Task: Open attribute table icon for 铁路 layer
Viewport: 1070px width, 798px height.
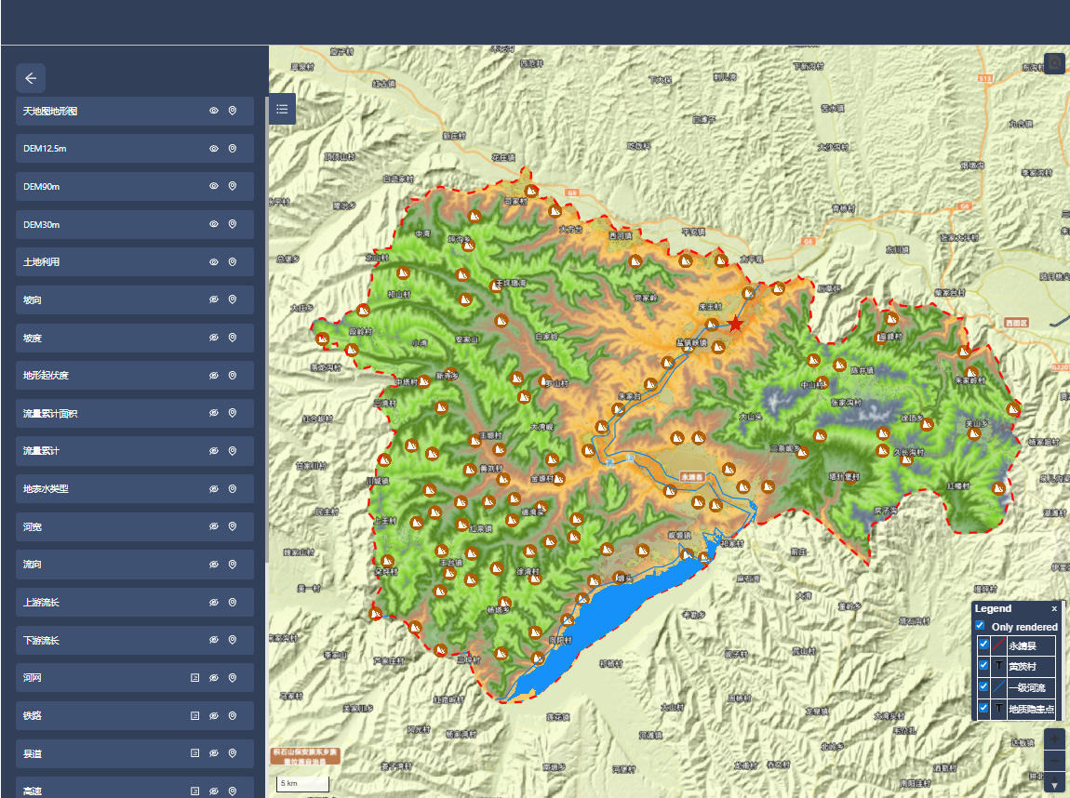Action: point(194,716)
